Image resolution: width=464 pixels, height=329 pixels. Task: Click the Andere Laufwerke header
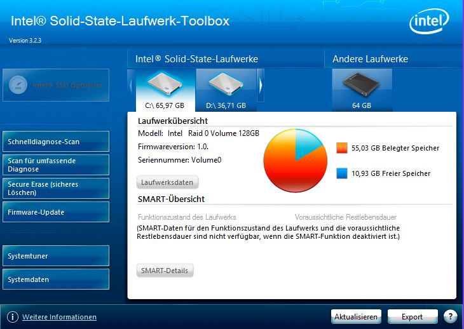pyautogui.click(x=370, y=59)
